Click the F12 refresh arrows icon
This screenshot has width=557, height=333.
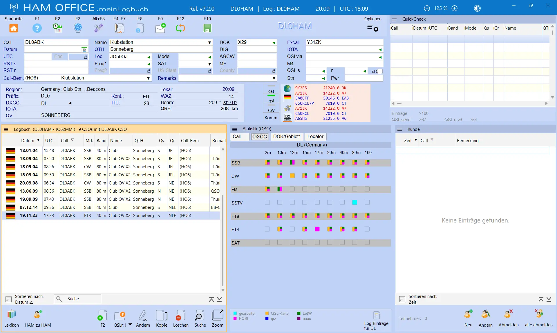[x=180, y=28]
